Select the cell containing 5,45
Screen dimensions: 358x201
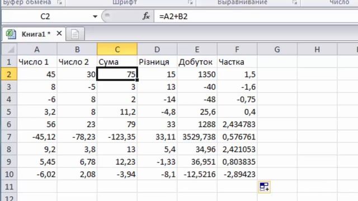(x=37, y=161)
